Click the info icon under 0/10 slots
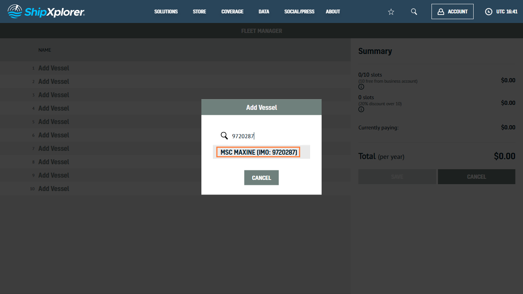The image size is (523, 294). (x=361, y=87)
